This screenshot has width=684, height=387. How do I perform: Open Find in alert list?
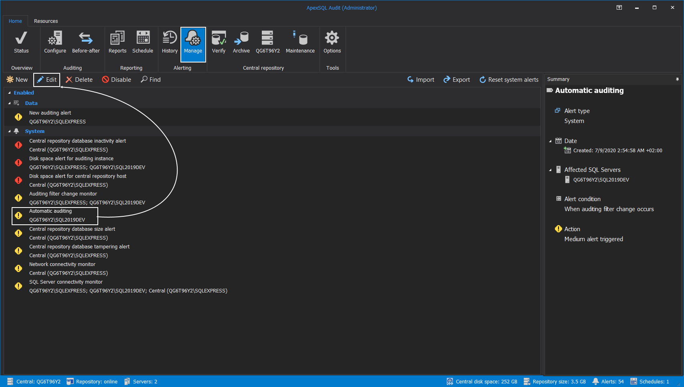151,80
